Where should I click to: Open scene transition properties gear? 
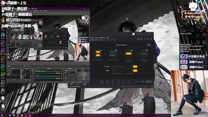point(76,70)
